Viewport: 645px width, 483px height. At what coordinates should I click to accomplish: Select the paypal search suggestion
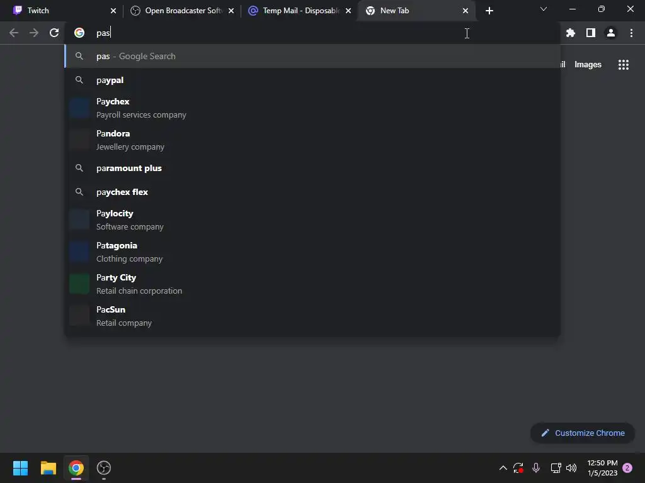312,80
